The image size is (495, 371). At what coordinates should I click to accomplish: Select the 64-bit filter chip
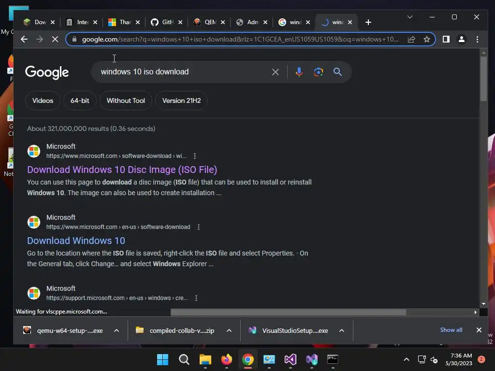pyautogui.click(x=80, y=100)
